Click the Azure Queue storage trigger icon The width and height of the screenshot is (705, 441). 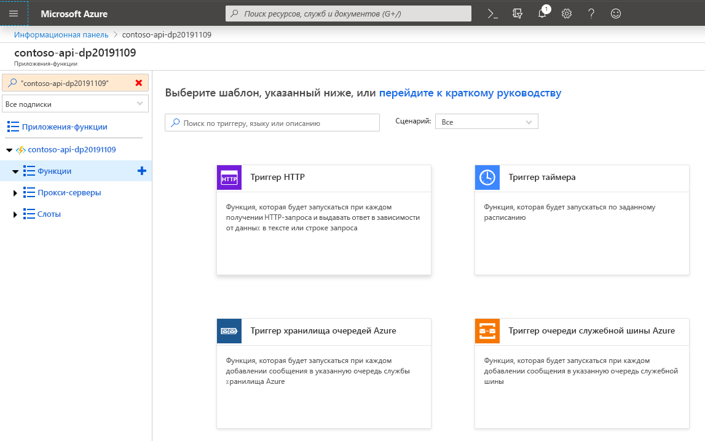229,331
